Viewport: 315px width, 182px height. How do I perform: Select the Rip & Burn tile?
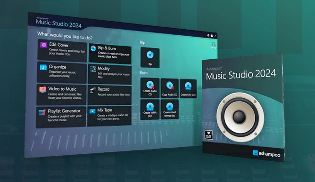pyautogui.click(x=110, y=54)
